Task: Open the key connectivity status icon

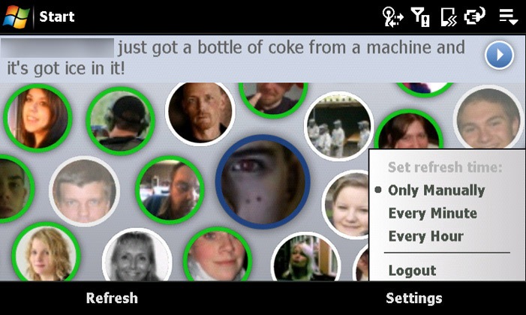Action: coord(392,16)
